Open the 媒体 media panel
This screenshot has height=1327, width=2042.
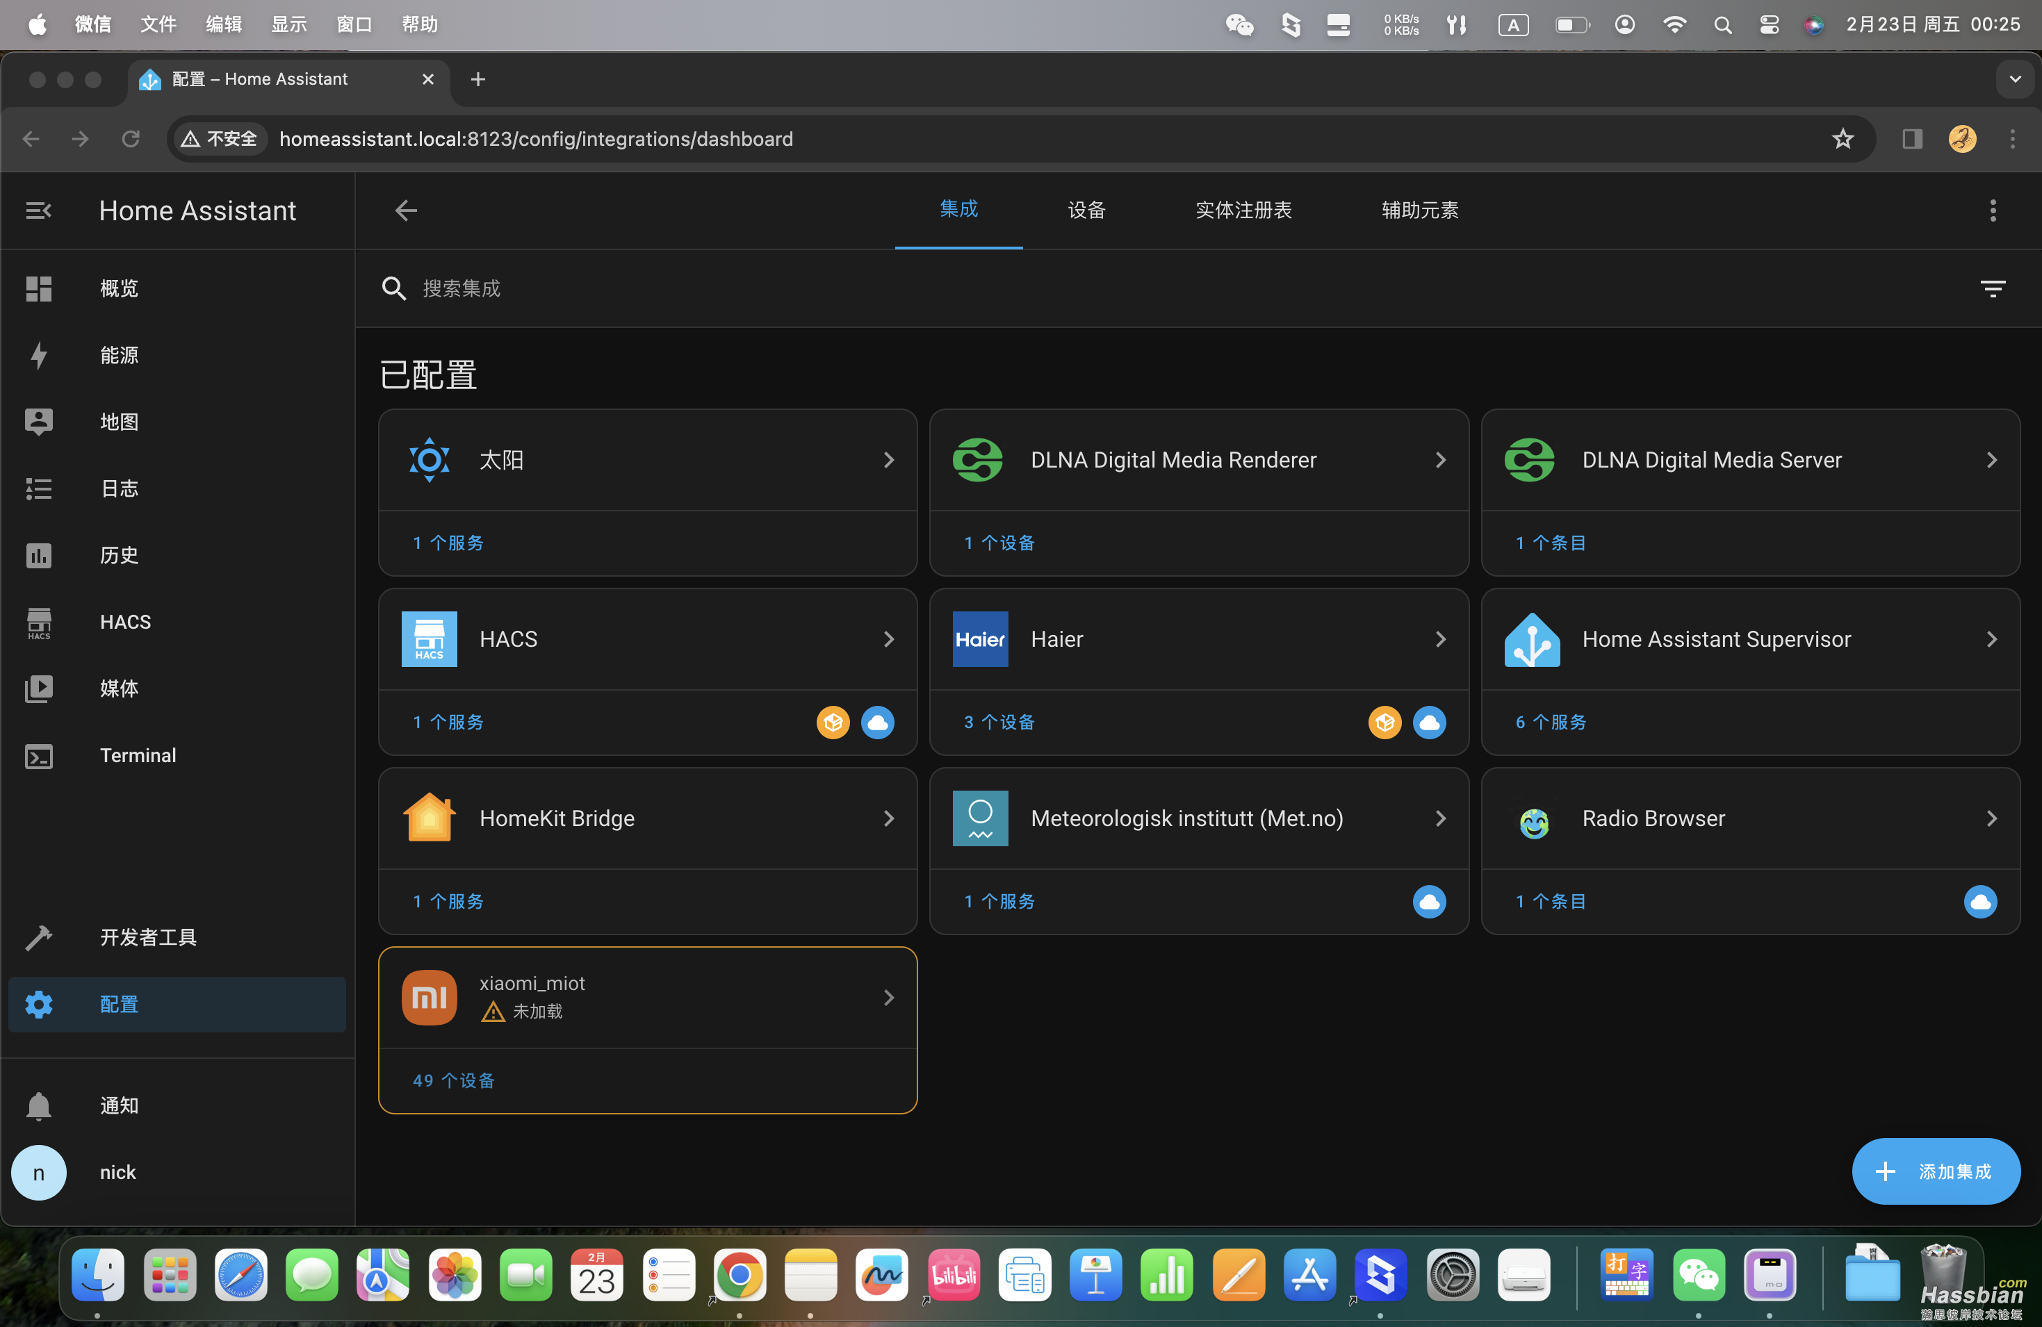(x=177, y=689)
